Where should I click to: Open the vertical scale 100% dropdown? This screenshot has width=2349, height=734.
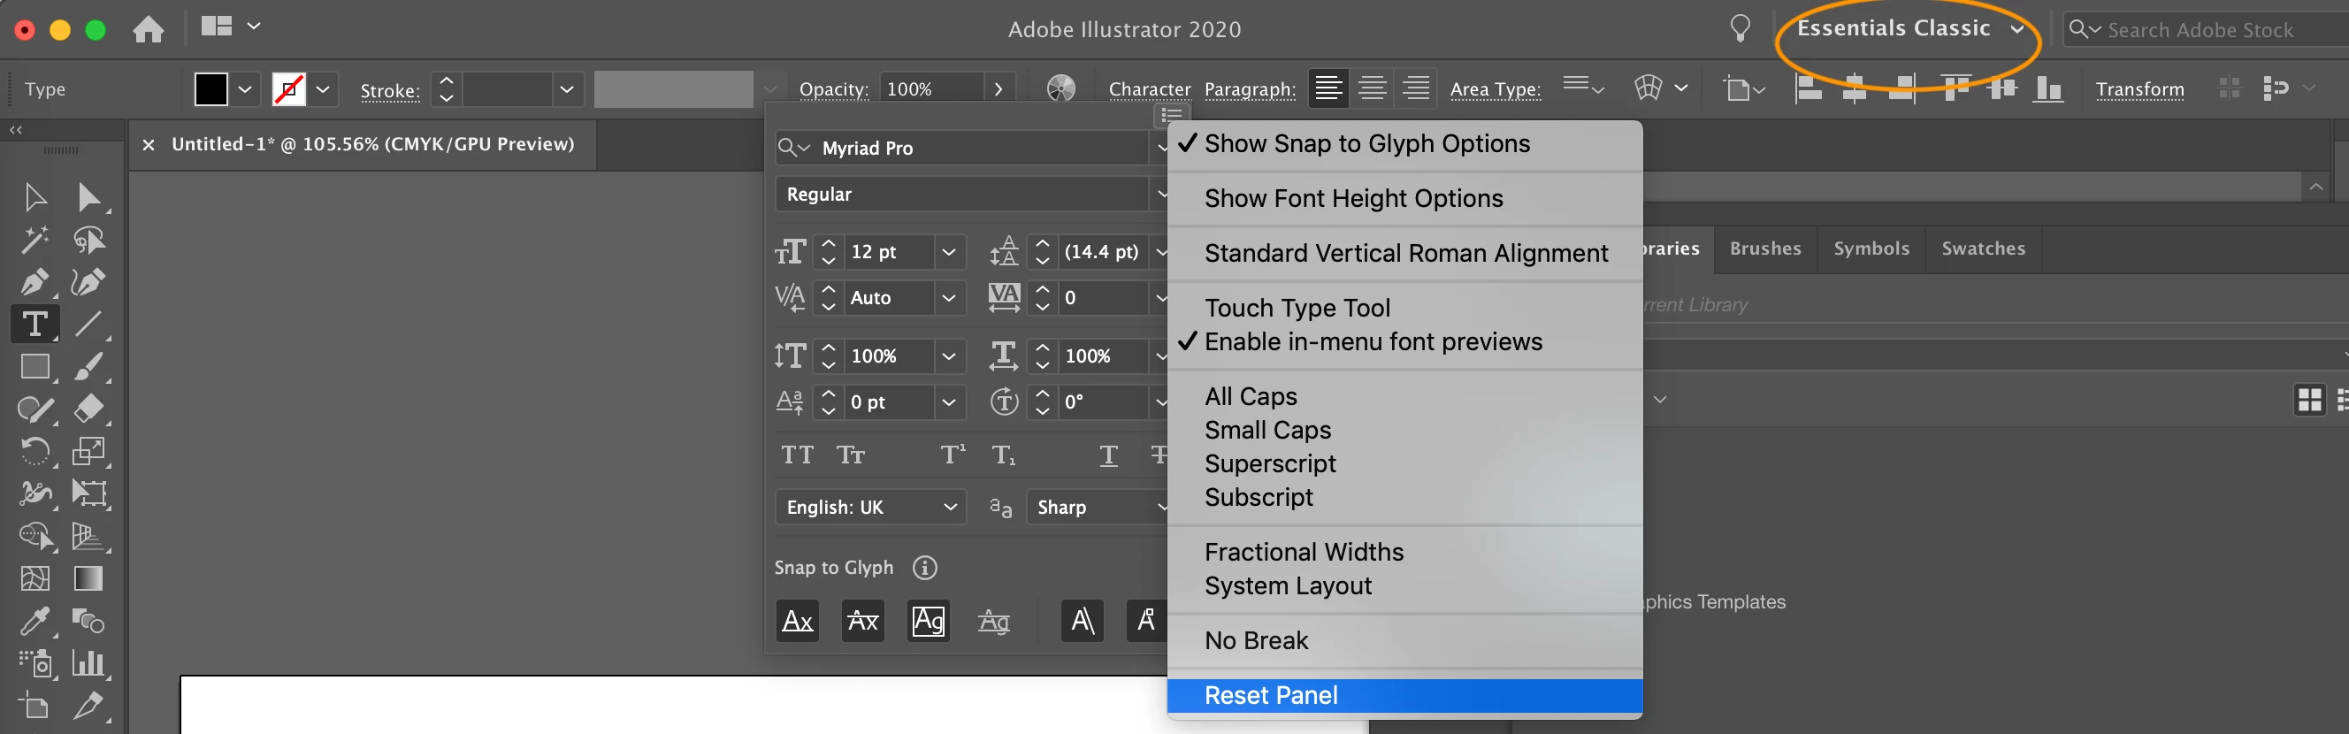[x=948, y=356]
